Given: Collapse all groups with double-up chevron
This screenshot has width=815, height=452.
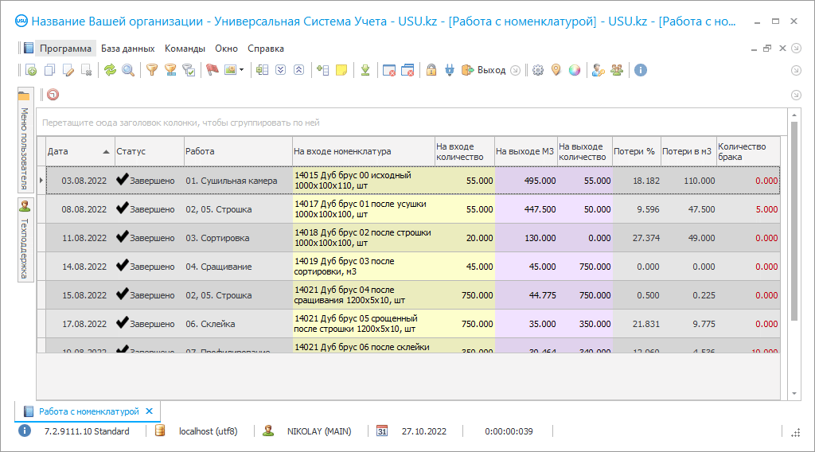Looking at the screenshot, I should 299,70.
